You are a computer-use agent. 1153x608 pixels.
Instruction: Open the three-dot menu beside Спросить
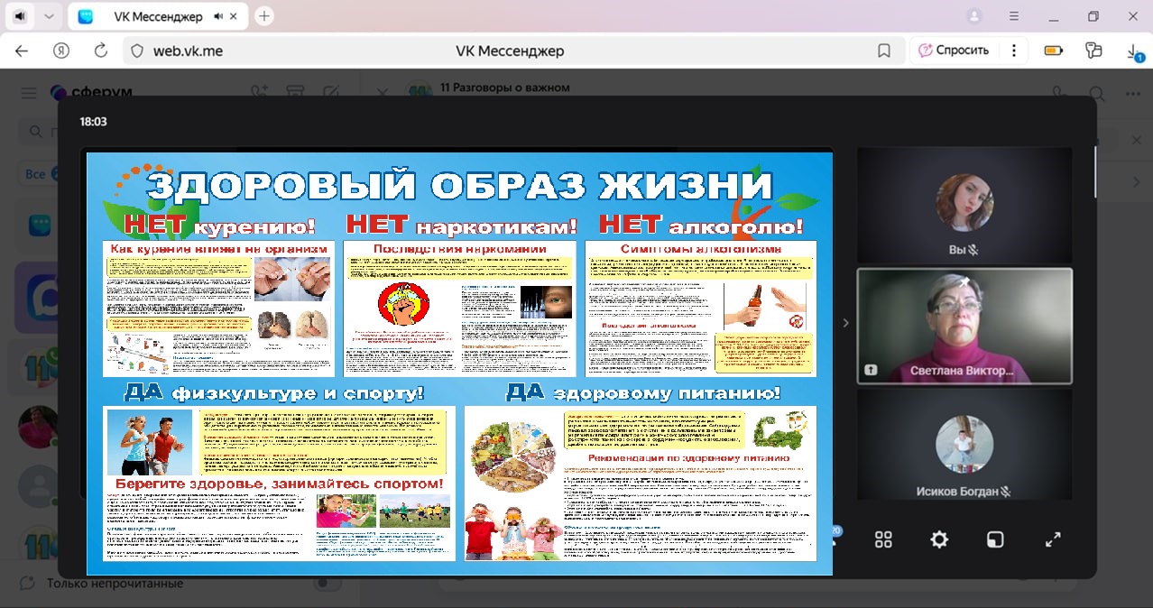coord(1014,51)
